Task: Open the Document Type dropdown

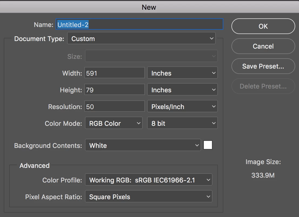Action: click(x=141, y=39)
